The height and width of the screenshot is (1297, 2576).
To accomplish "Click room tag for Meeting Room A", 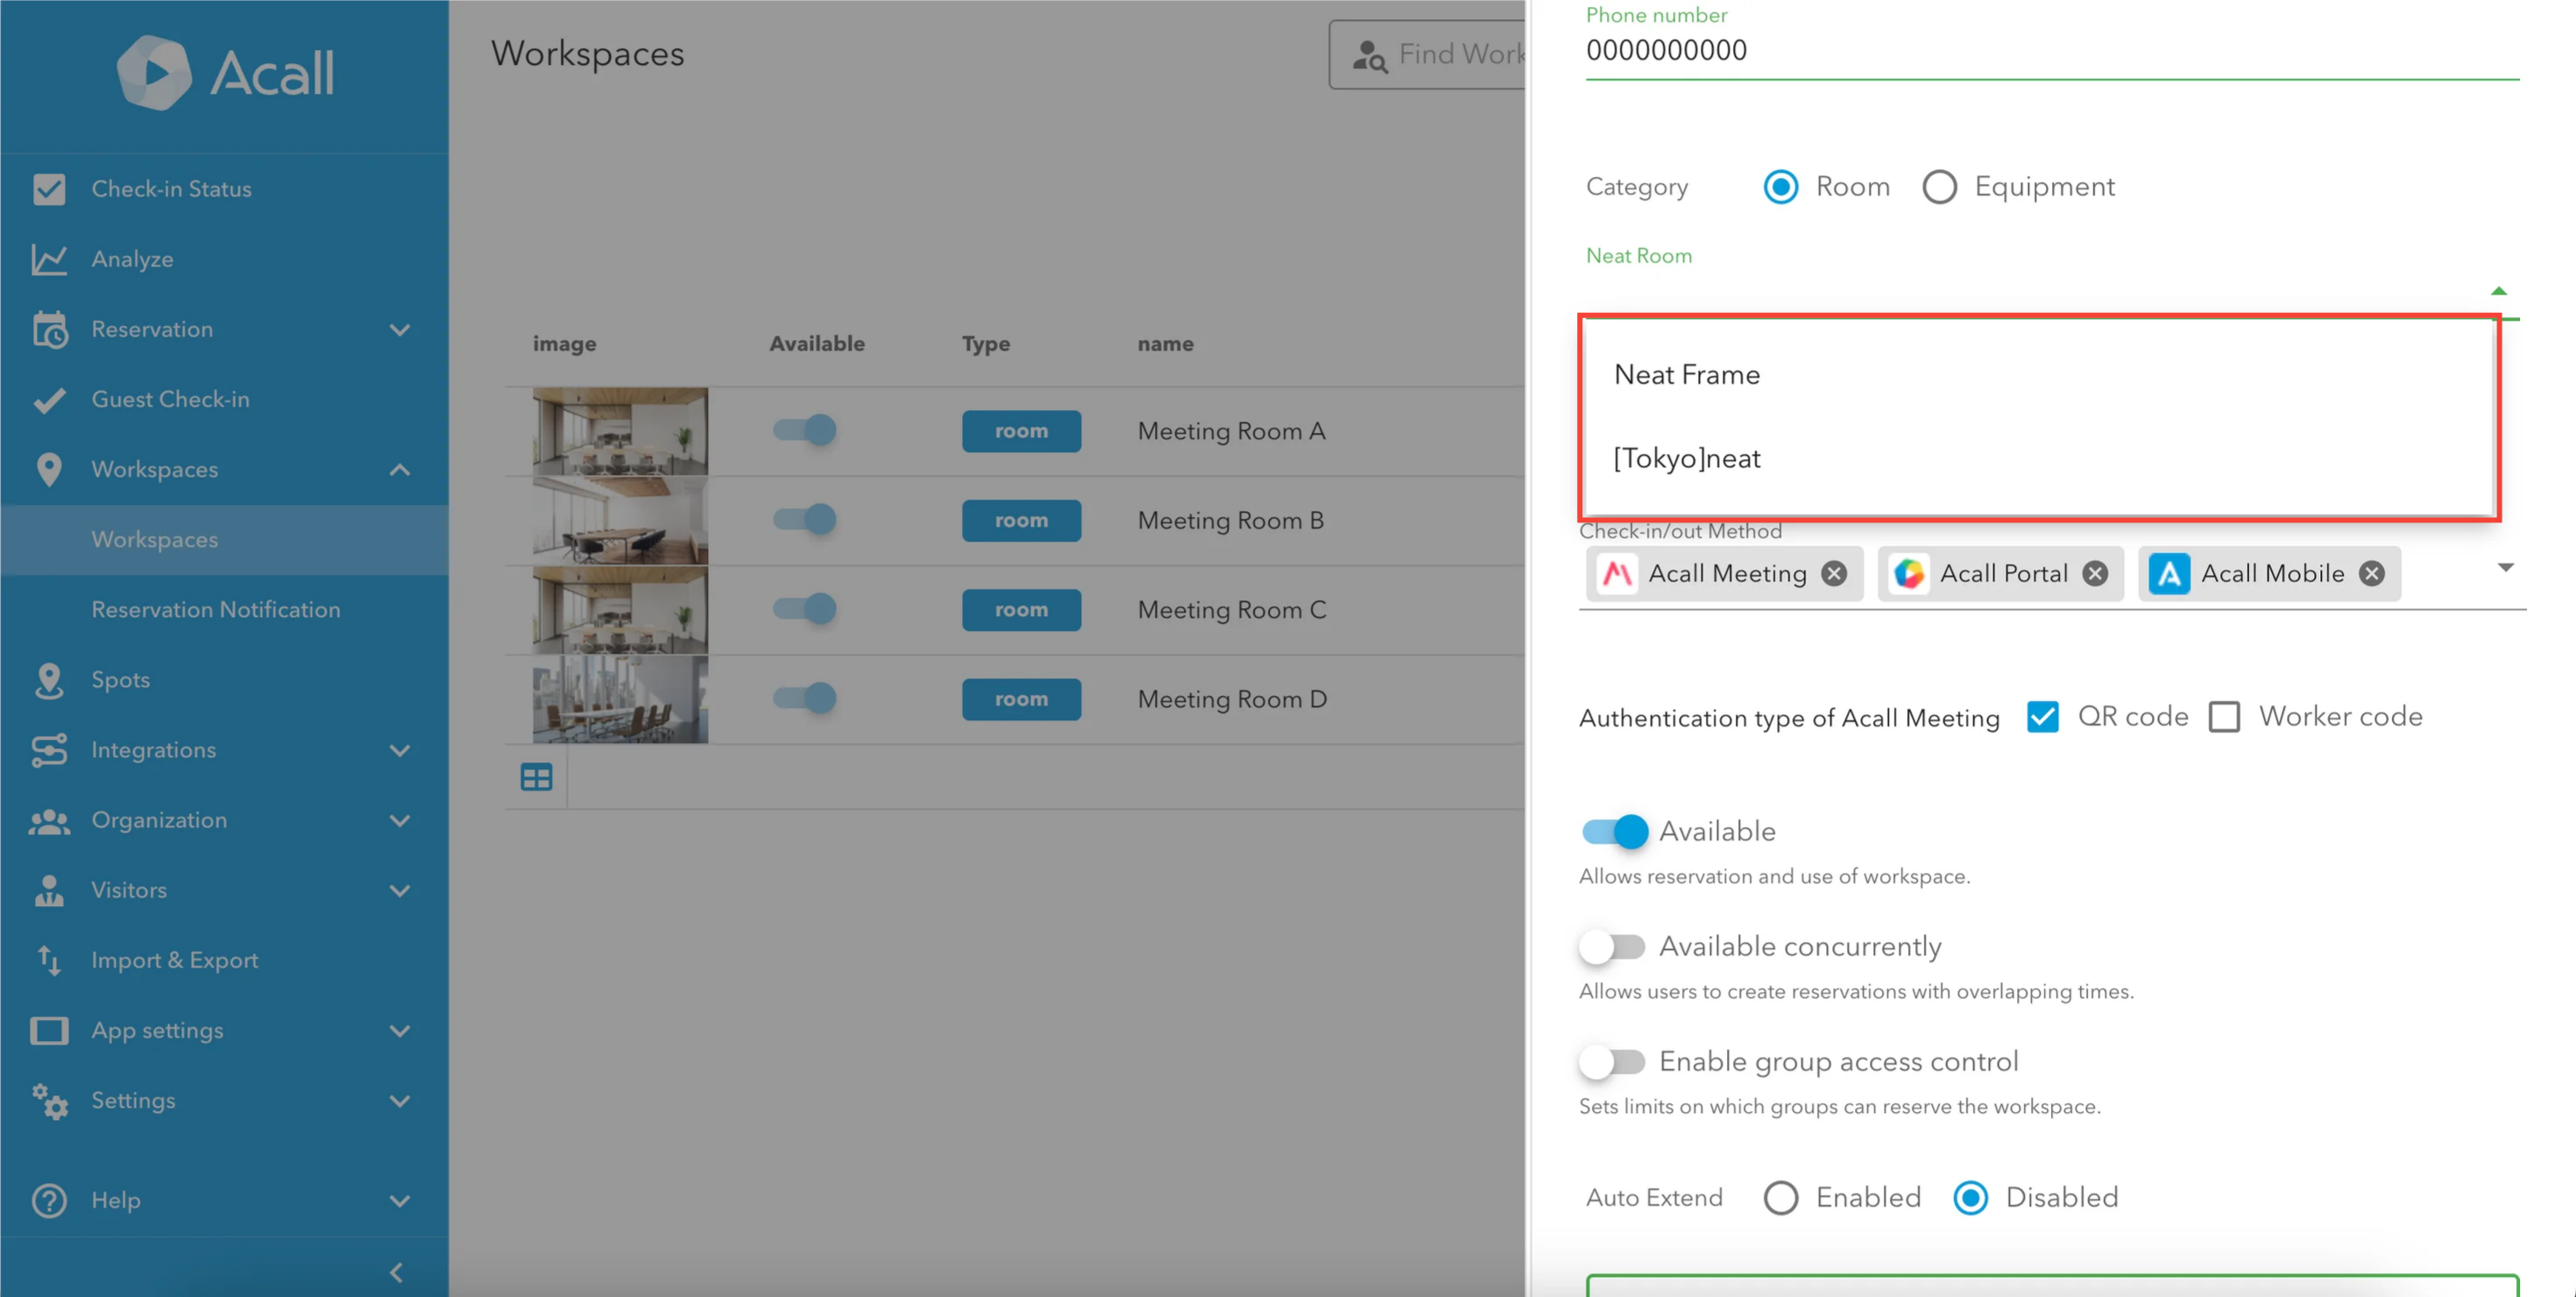I will tap(1021, 431).
